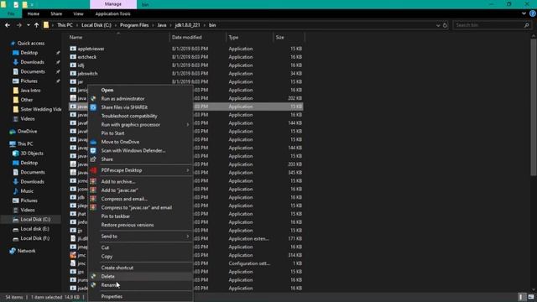Click Program Files in address path
The height and width of the screenshot is (302, 537).
coord(134,25)
